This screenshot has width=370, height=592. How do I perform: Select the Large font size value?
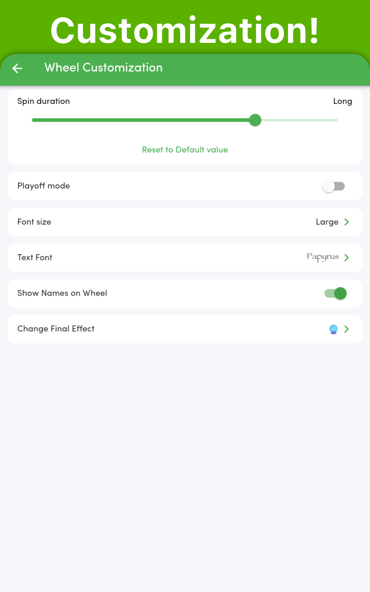327,222
